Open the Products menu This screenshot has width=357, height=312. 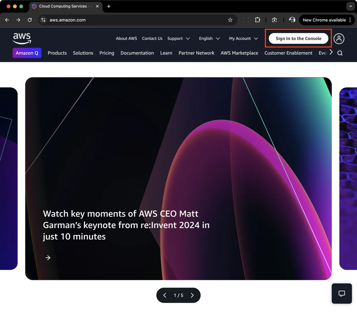[57, 53]
